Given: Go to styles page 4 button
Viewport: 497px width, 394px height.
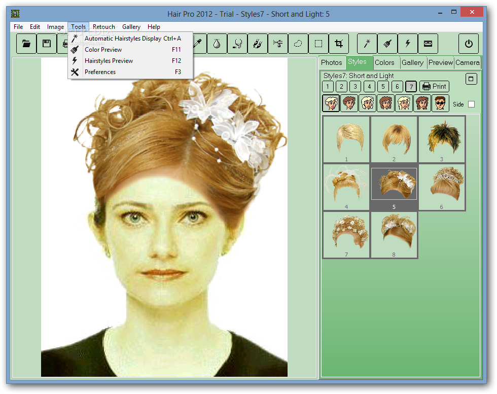Looking at the screenshot, I should (x=369, y=87).
